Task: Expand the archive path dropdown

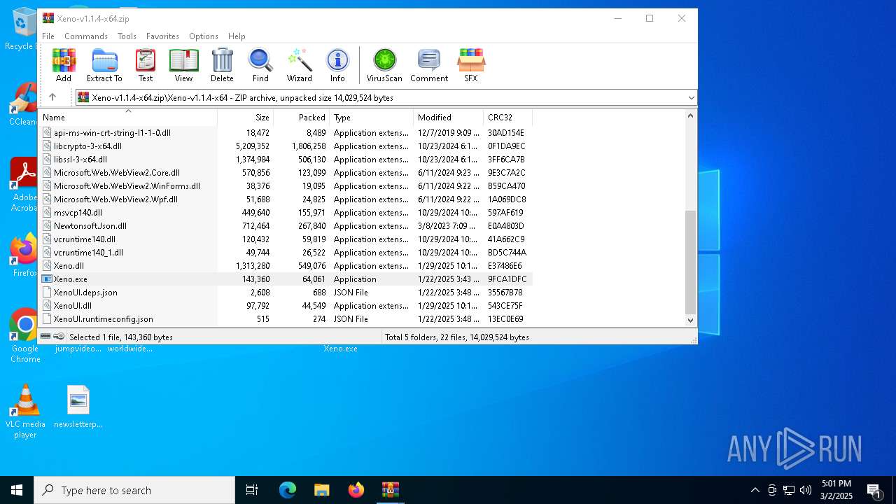Action: pos(692,98)
